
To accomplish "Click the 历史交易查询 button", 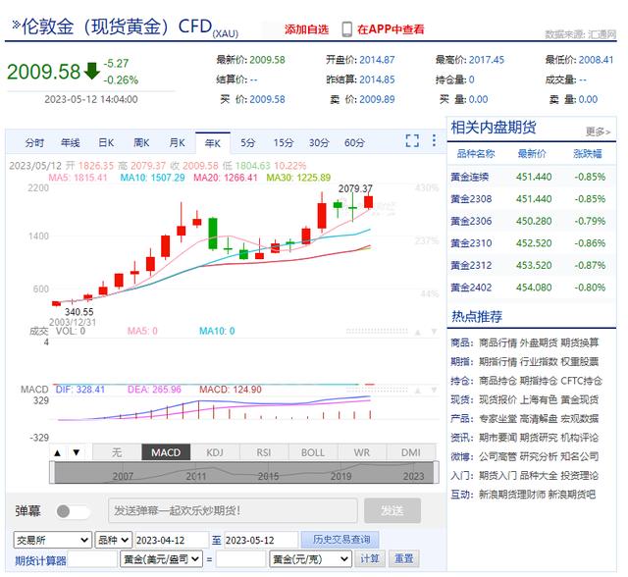I will click(340, 540).
